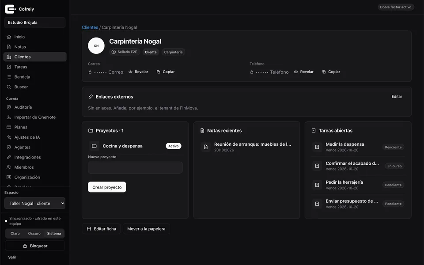
Task: Click the Ajustes de IA sparkle icon
Action: (9, 137)
